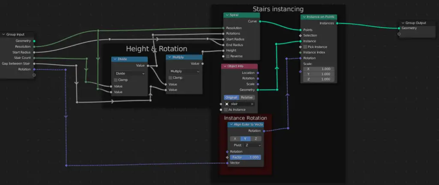Click the Selection diamond socket on Instance on Points
This screenshot has height=185, width=439.
[301, 35]
